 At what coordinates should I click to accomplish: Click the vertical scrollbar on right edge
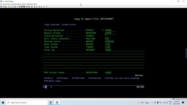(x=186, y=53)
